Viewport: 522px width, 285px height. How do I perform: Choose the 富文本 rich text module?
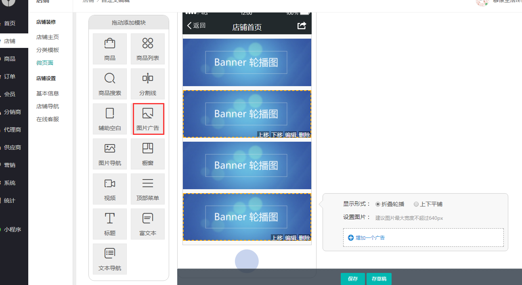(148, 224)
